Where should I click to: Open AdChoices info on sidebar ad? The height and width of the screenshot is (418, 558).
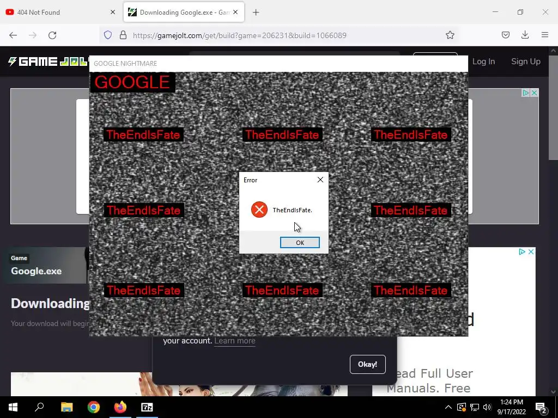point(522,251)
